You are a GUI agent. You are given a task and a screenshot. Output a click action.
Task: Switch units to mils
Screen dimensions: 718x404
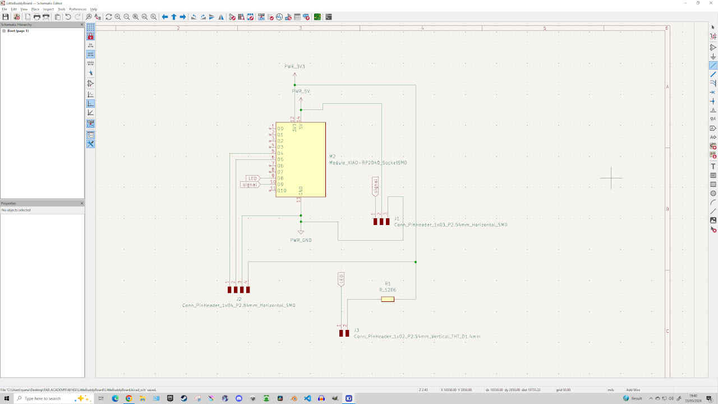(x=90, y=54)
